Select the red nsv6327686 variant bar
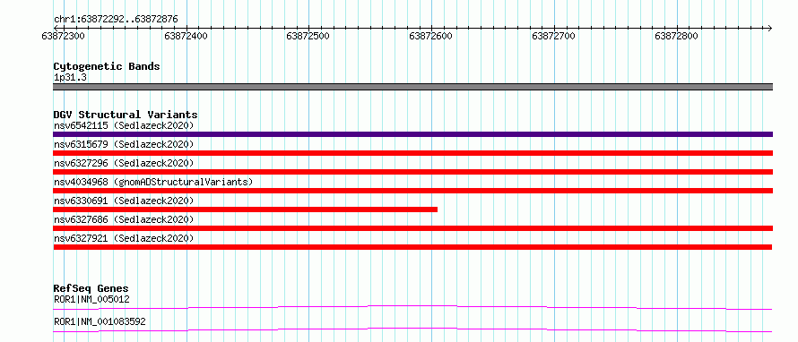 tap(412, 228)
